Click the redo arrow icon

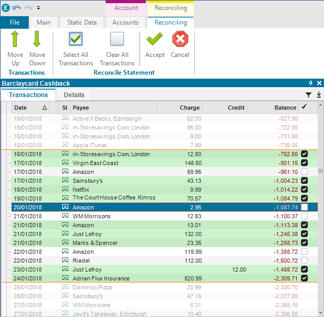pyautogui.click(x=28, y=8)
